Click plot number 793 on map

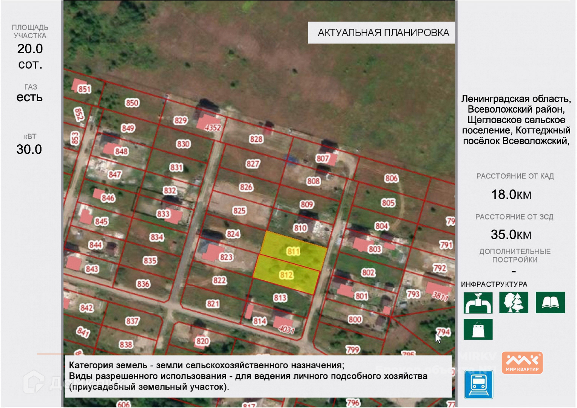pyautogui.click(x=413, y=294)
